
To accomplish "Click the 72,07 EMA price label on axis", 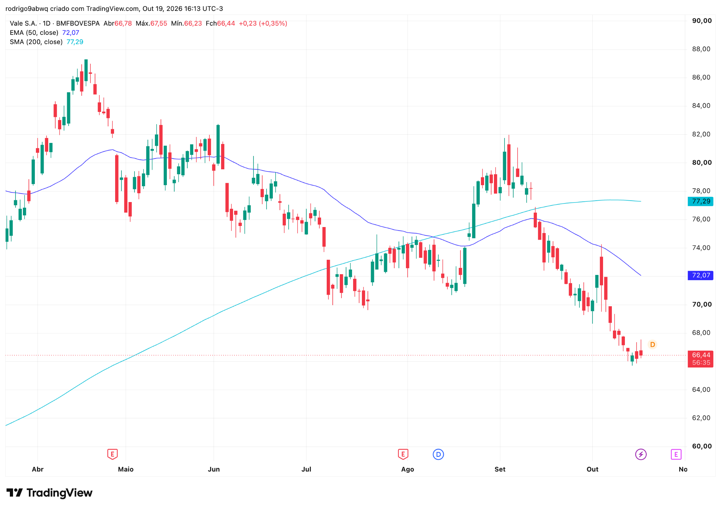I will tap(701, 275).
